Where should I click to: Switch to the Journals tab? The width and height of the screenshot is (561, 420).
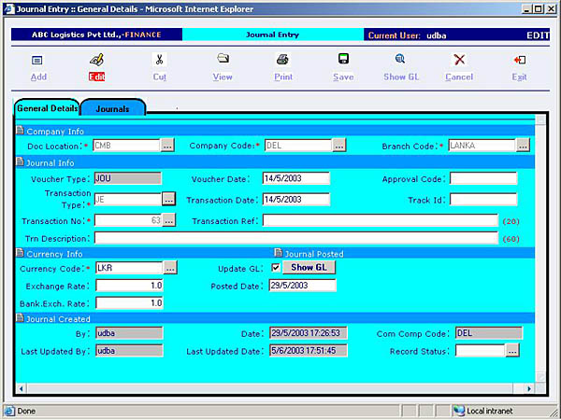pos(113,108)
